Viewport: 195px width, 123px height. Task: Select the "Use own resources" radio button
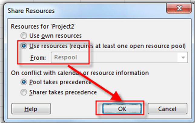click(24, 36)
